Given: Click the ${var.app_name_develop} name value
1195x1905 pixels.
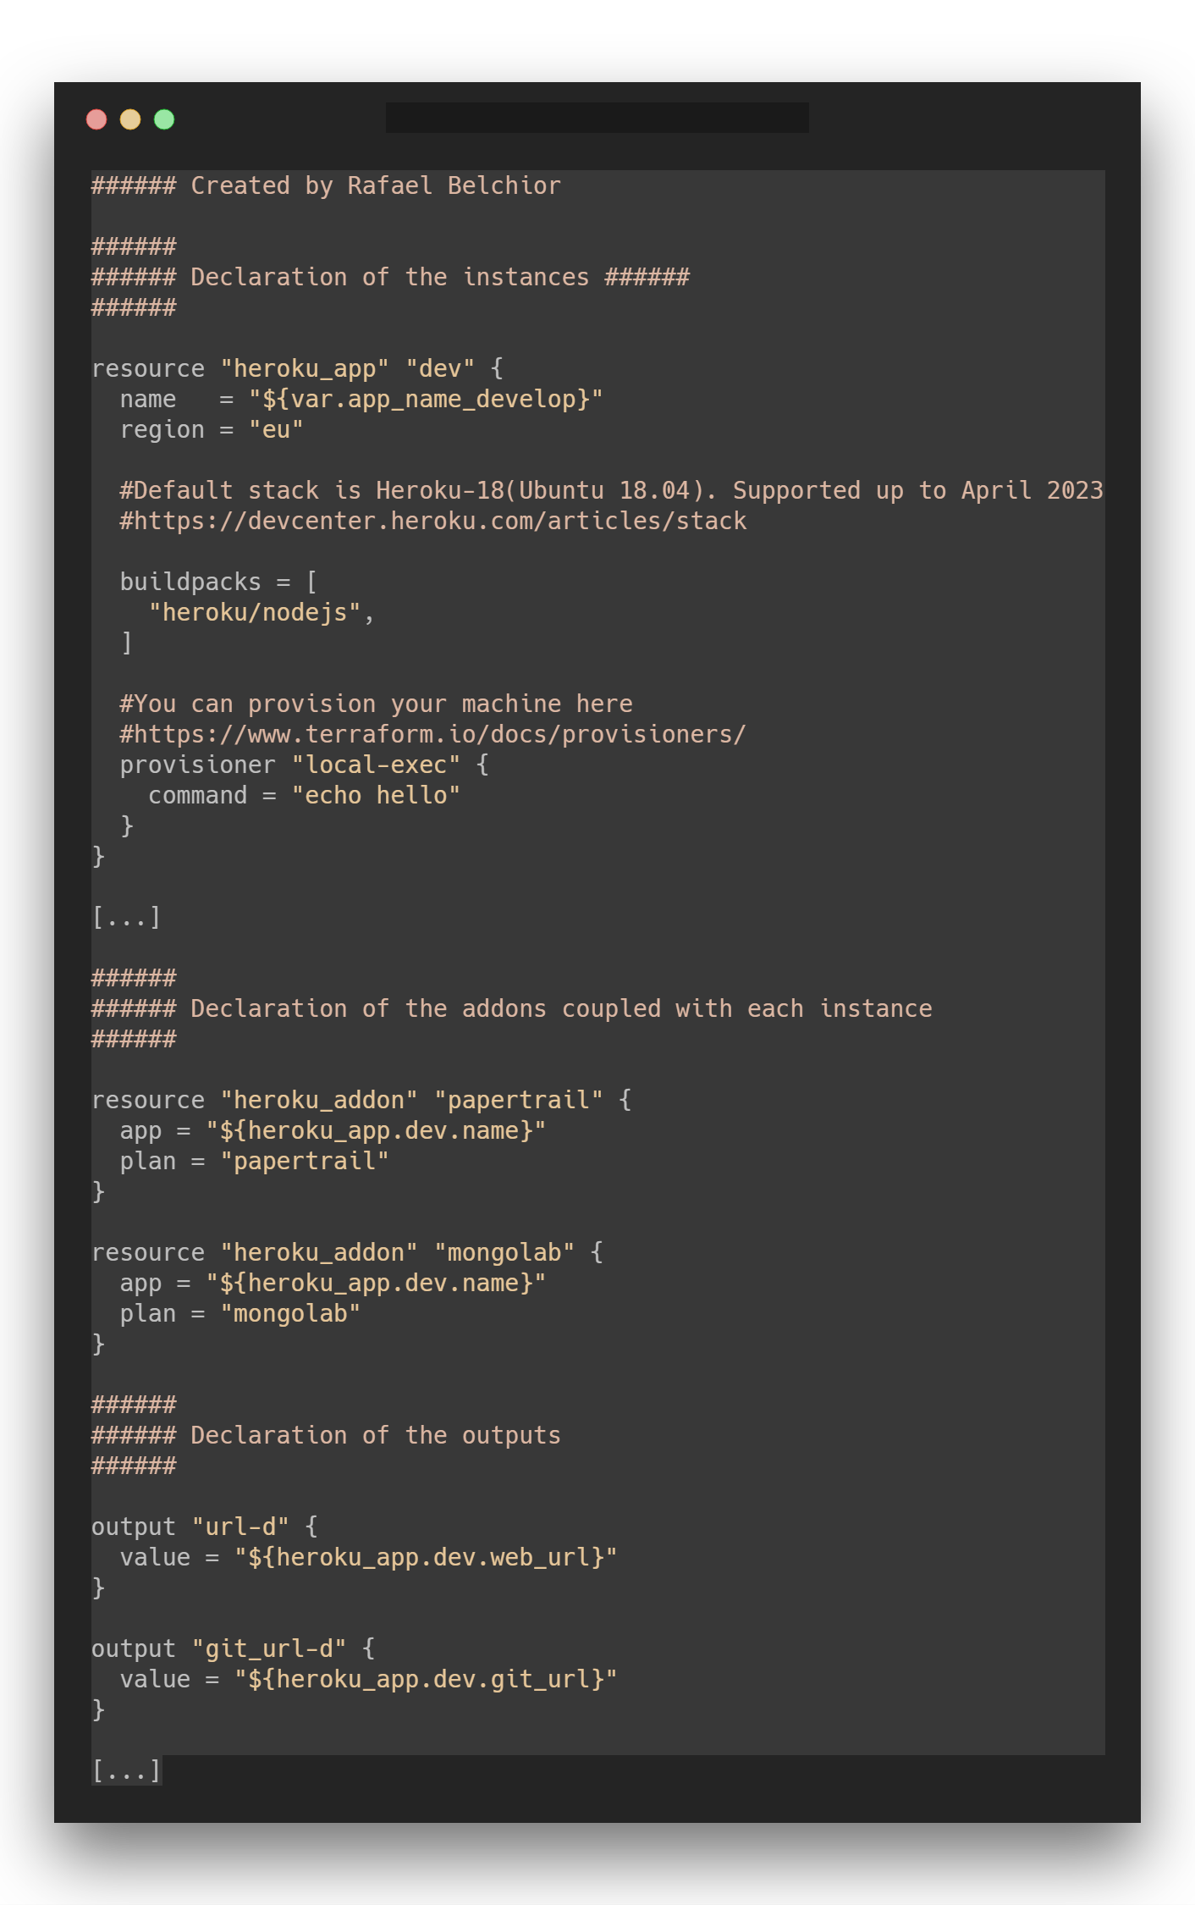Looking at the screenshot, I should click(426, 400).
